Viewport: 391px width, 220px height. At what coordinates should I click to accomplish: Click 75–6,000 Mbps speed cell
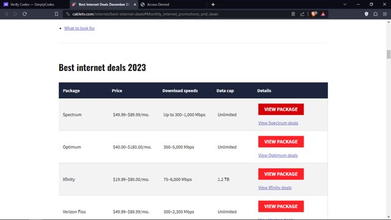point(178,179)
